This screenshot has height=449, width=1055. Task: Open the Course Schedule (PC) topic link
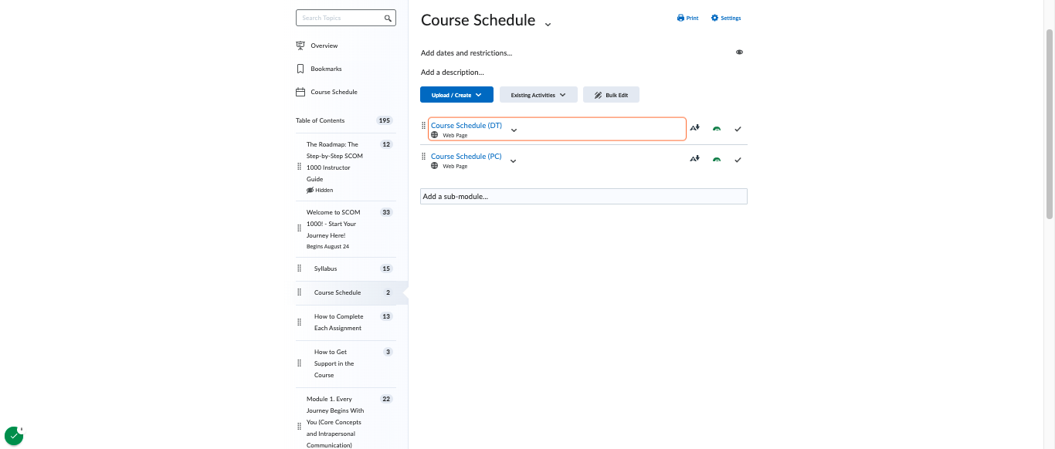tap(466, 156)
